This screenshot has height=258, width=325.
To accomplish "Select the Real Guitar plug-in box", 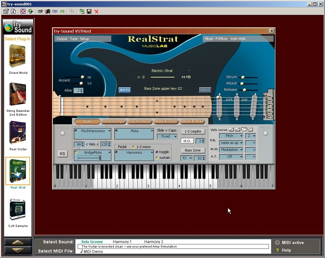I will pos(18,132).
